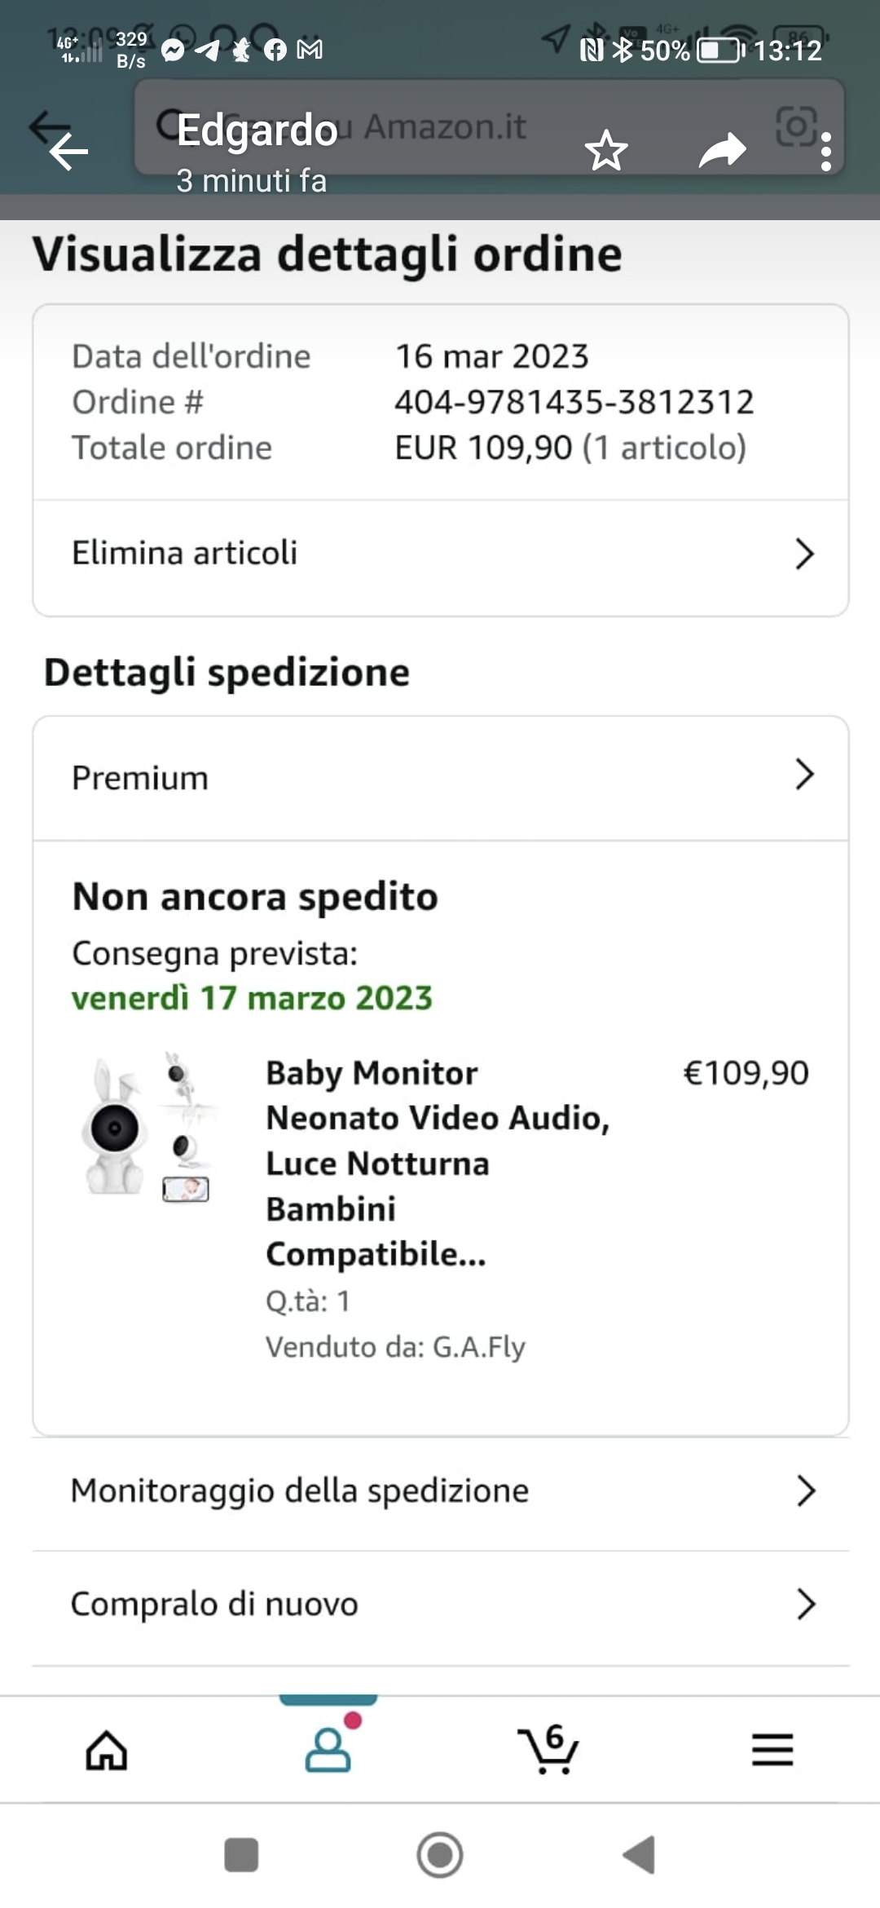This screenshot has width=880, height=1908.
Task: Tap the Edgardo sender name in header
Action: coord(257,130)
